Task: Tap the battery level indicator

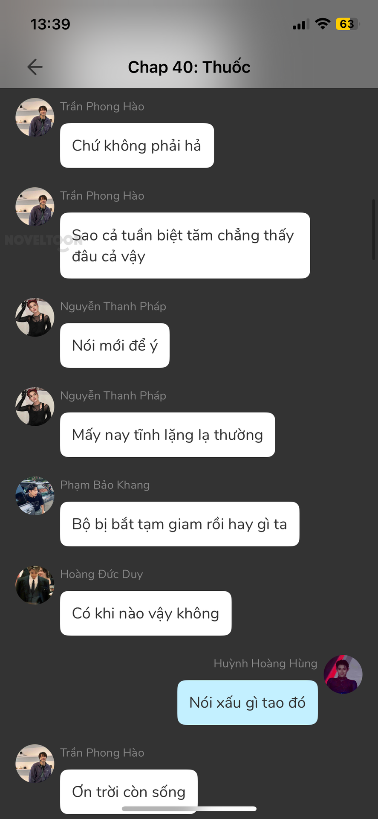Action: point(347,24)
